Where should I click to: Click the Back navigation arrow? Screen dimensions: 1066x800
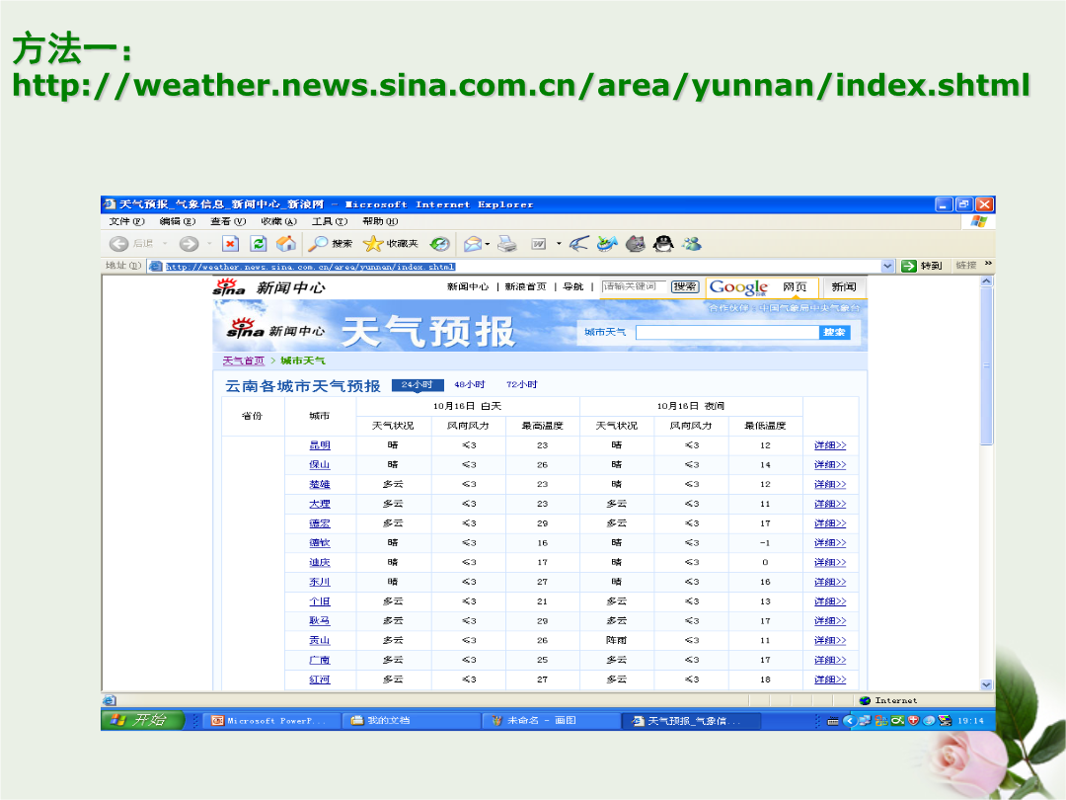pyautogui.click(x=119, y=244)
